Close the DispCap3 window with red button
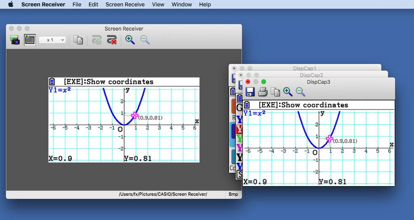The height and width of the screenshot is (220, 414). (x=248, y=82)
